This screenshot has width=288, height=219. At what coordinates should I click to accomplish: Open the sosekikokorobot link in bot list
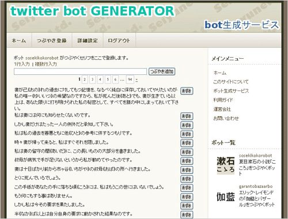[255, 156]
